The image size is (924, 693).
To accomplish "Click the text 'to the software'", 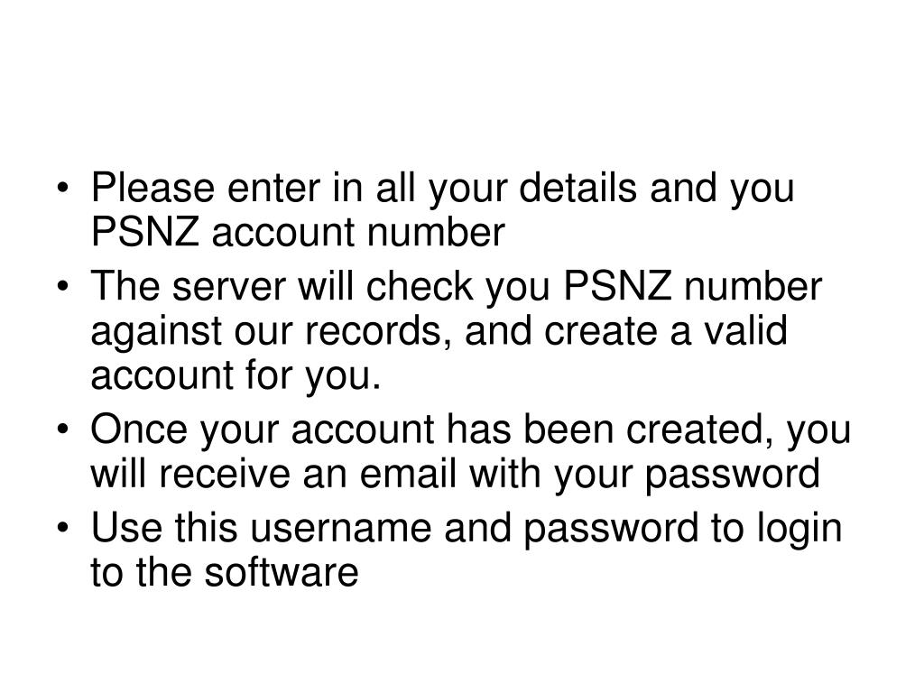I will point(225,571).
